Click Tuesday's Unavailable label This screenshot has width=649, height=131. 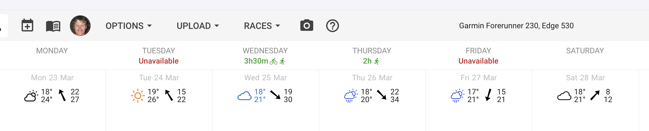159,61
